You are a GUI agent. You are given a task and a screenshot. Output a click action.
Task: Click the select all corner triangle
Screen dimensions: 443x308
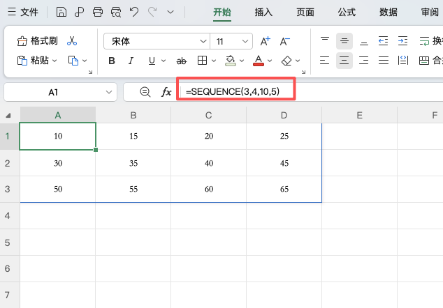8,115
